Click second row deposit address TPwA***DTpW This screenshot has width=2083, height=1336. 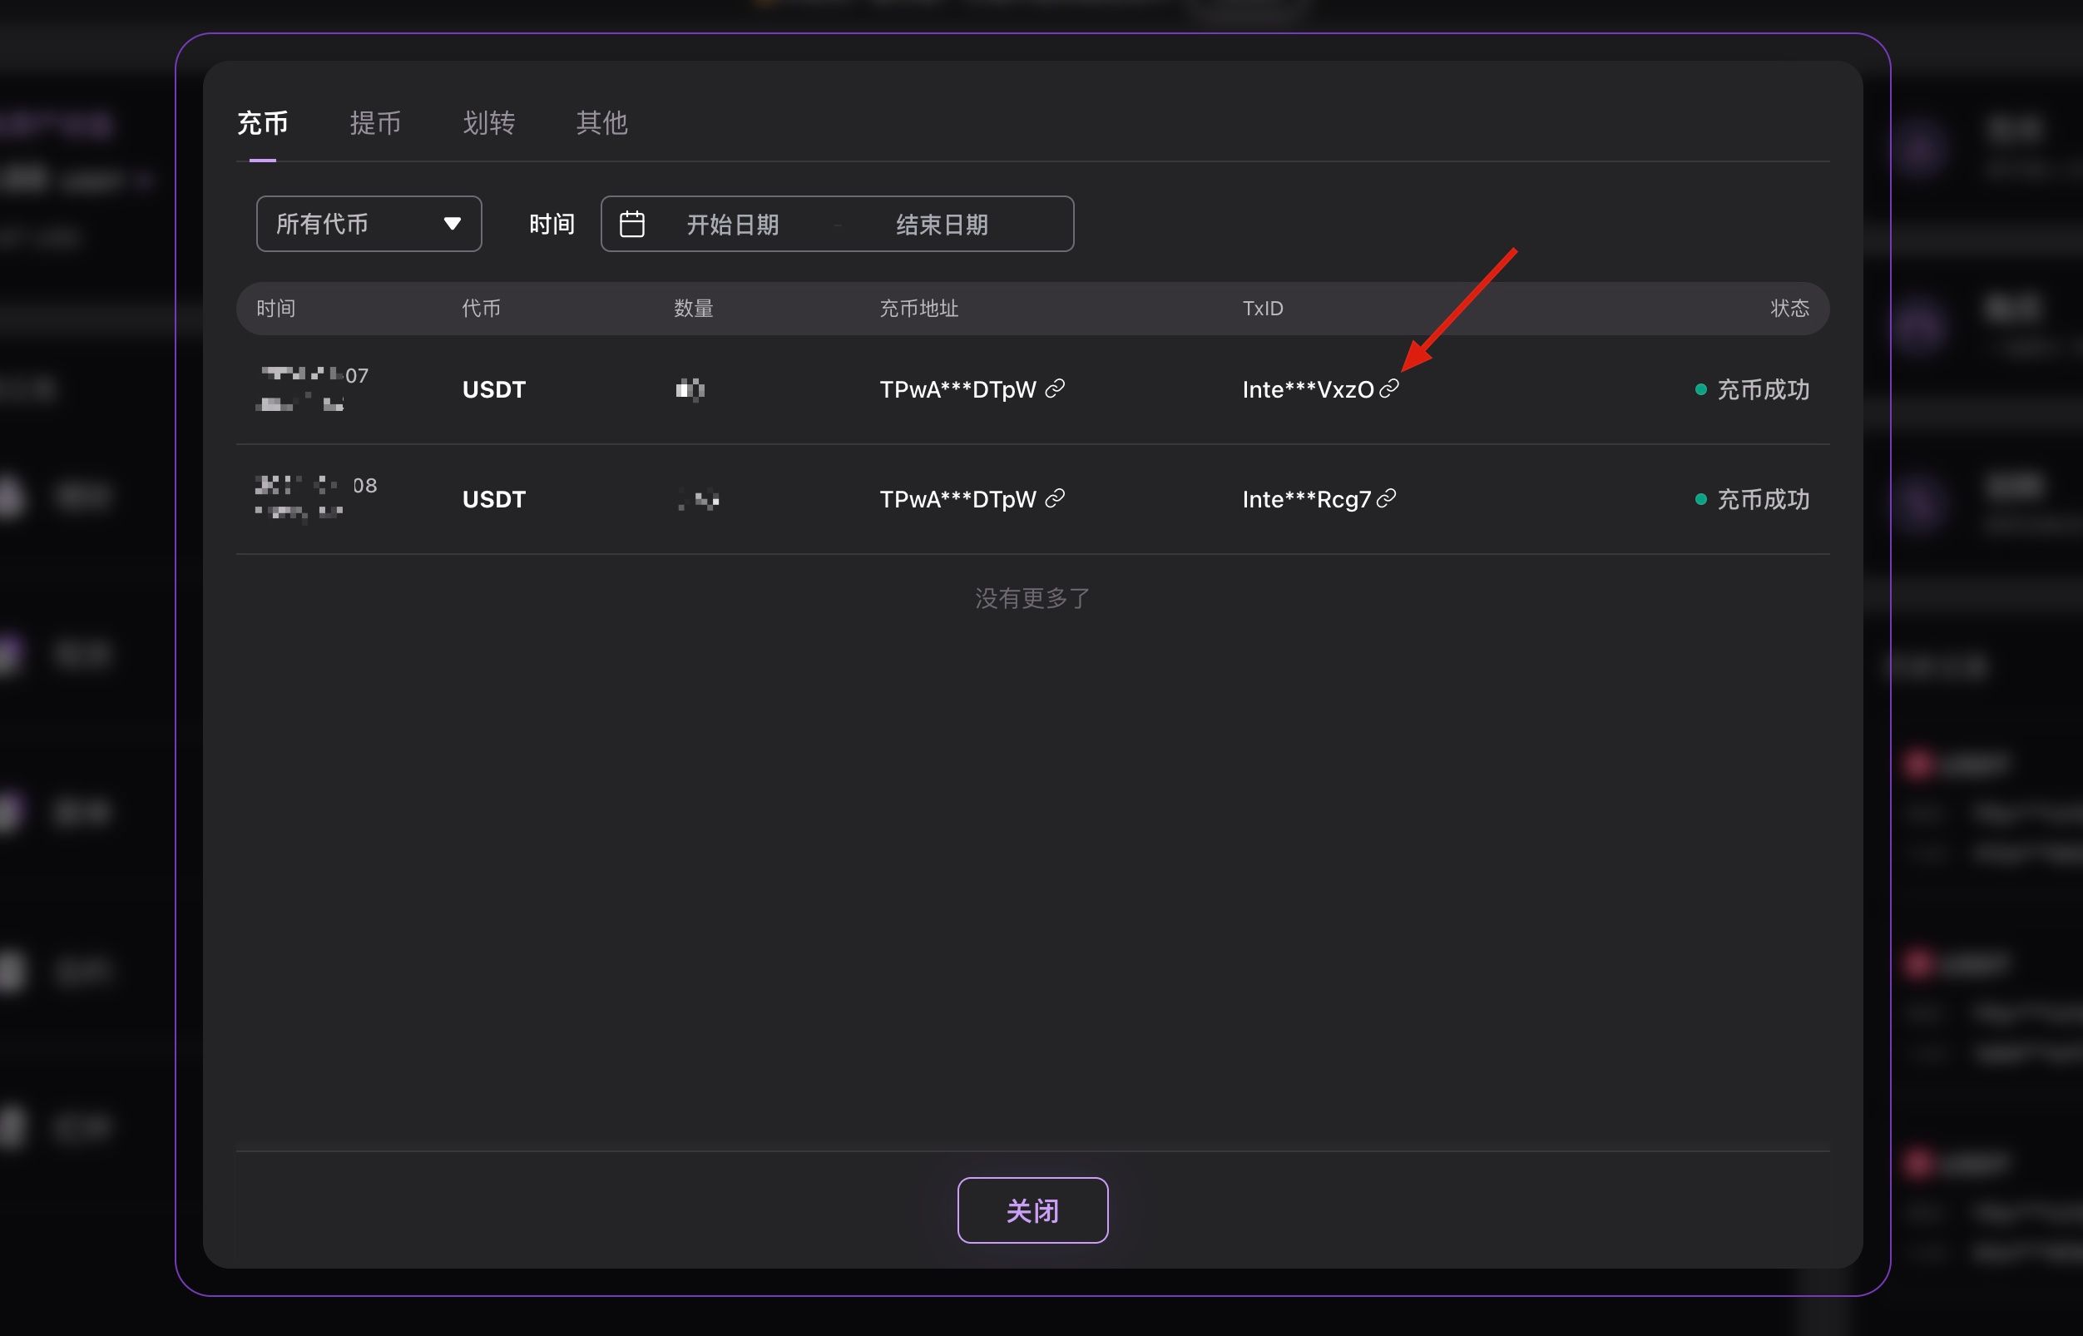[x=957, y=500]
